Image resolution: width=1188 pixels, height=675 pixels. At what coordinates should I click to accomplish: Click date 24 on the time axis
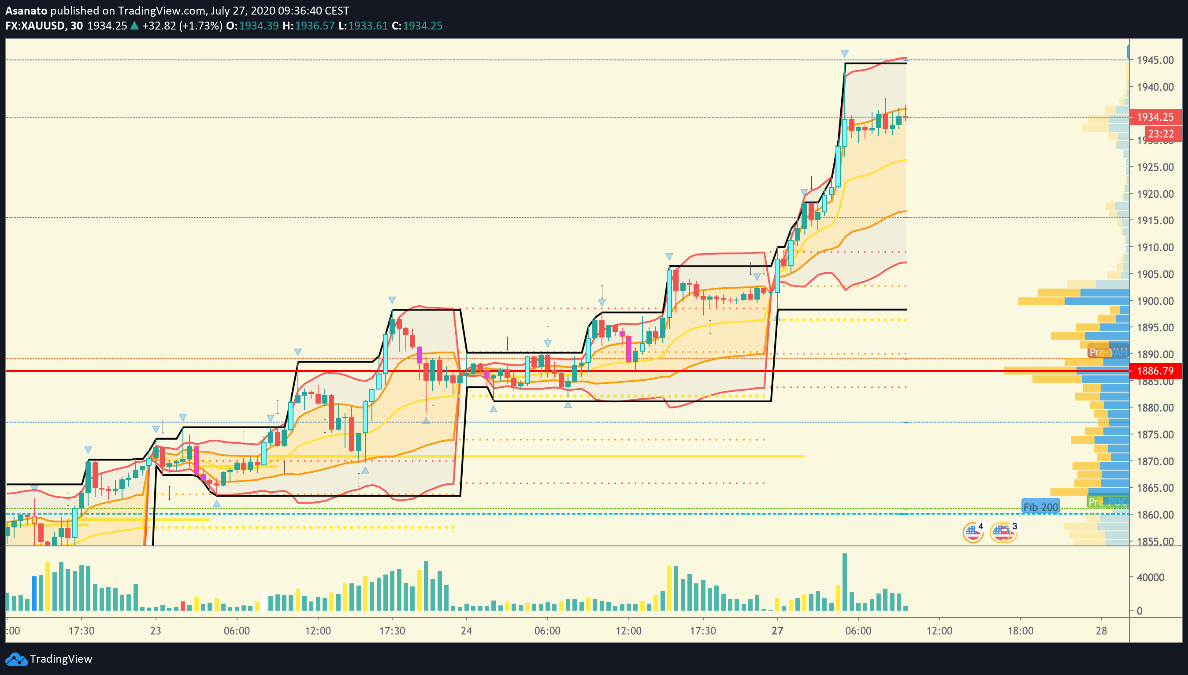tap(466, 630)
